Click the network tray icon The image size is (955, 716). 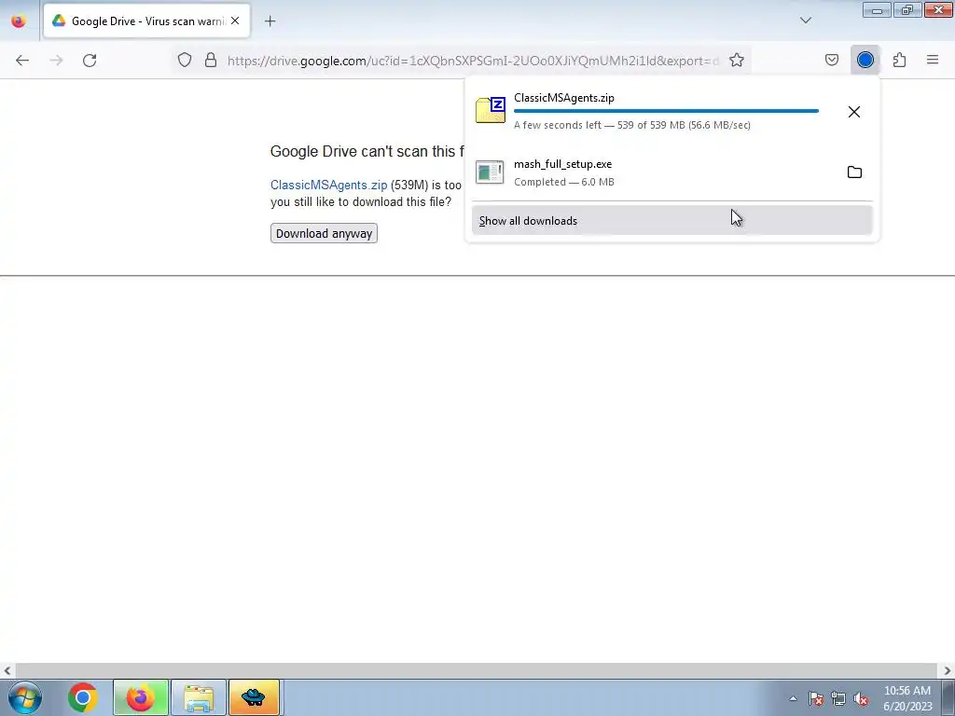(x=838, y=698)
